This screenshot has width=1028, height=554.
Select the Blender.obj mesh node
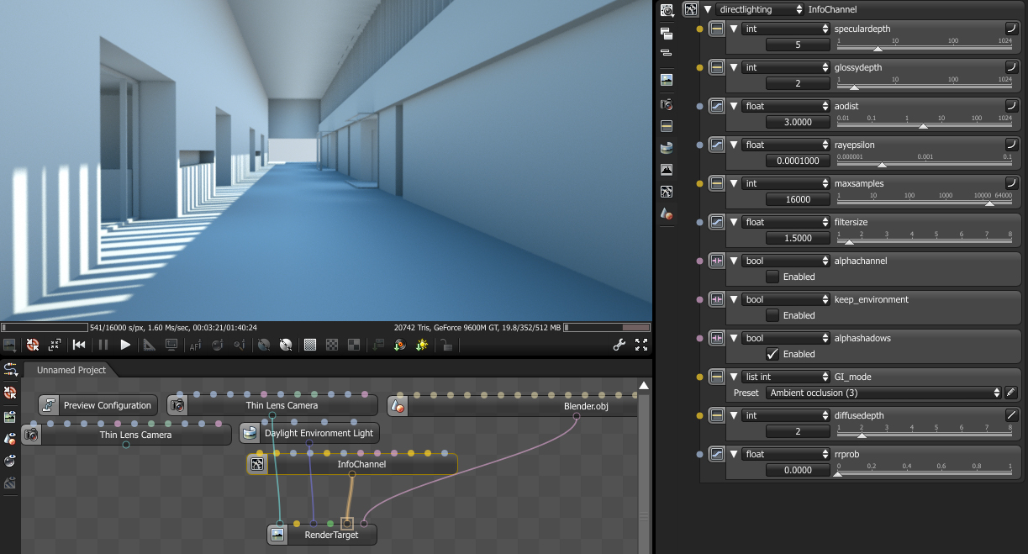coord(513,406)
